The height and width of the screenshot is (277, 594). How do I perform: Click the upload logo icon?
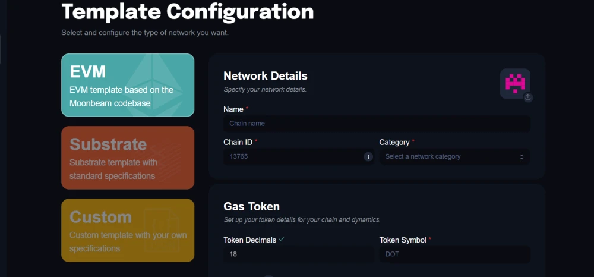(x=528, y=97)
